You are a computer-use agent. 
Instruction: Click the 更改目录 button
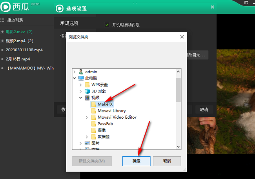coord(197,55)
